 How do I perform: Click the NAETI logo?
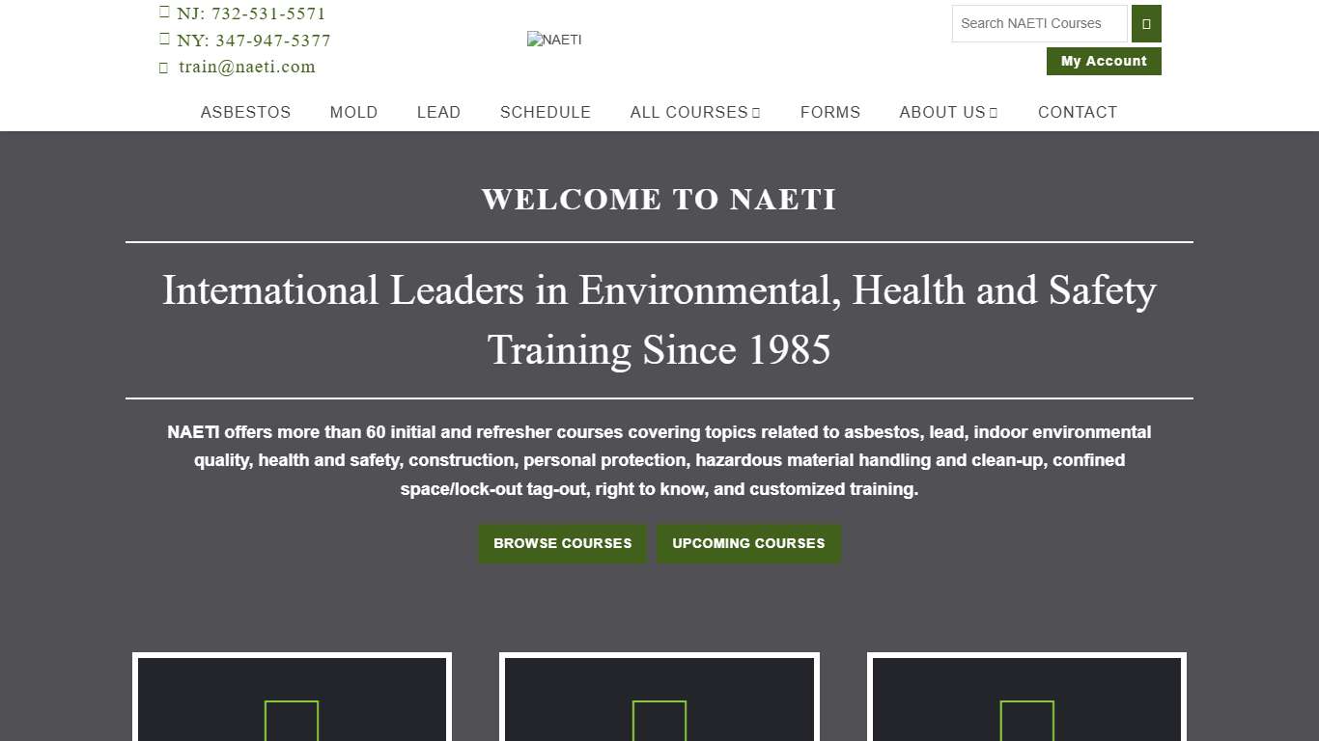click(554, 40)
